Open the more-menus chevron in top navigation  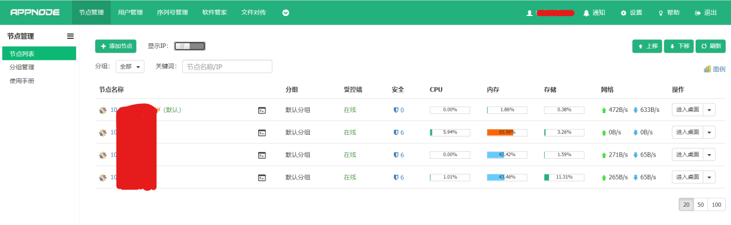[286, 13]
